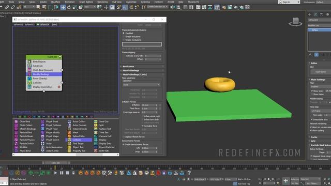
Task: Switch to the tyFlow001 tab
Action: (x=18, y=24)
